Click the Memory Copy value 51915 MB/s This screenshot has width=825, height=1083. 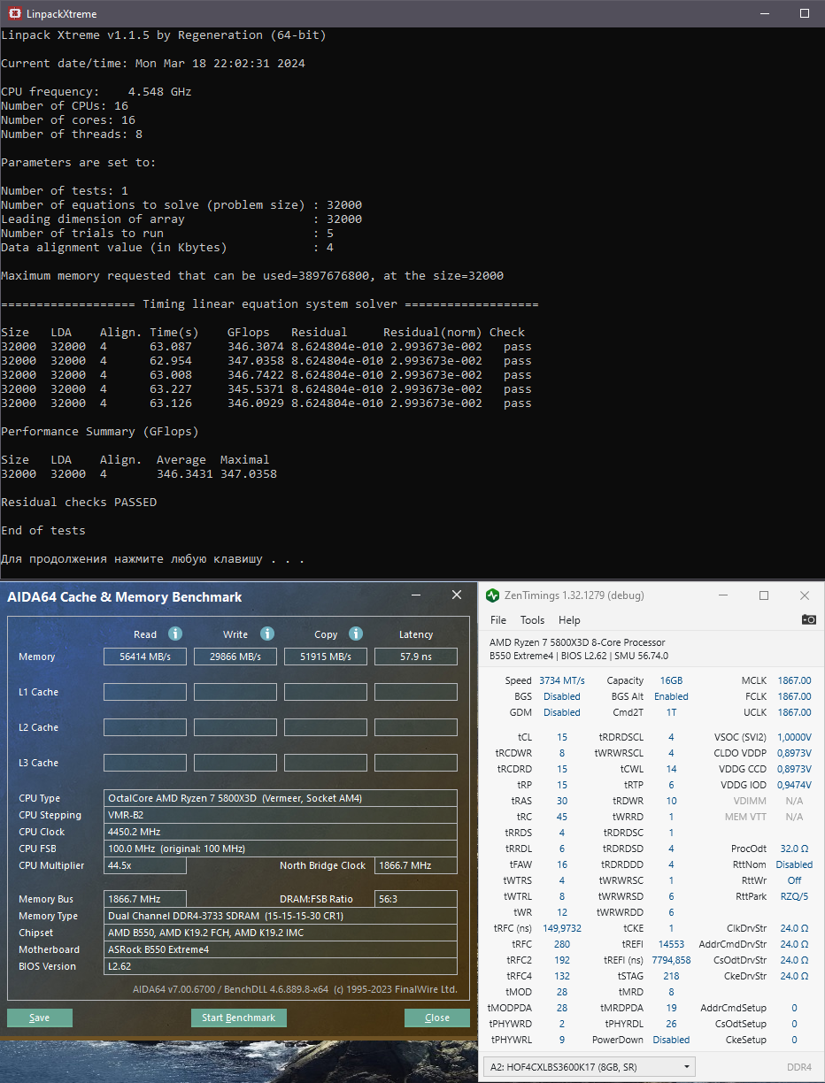click(326, 657)
